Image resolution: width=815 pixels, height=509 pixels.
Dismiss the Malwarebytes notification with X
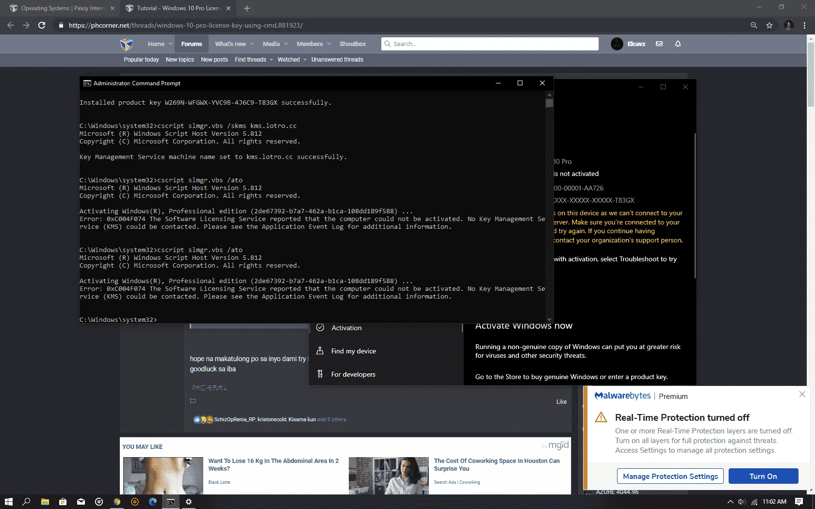pos(802,394)
